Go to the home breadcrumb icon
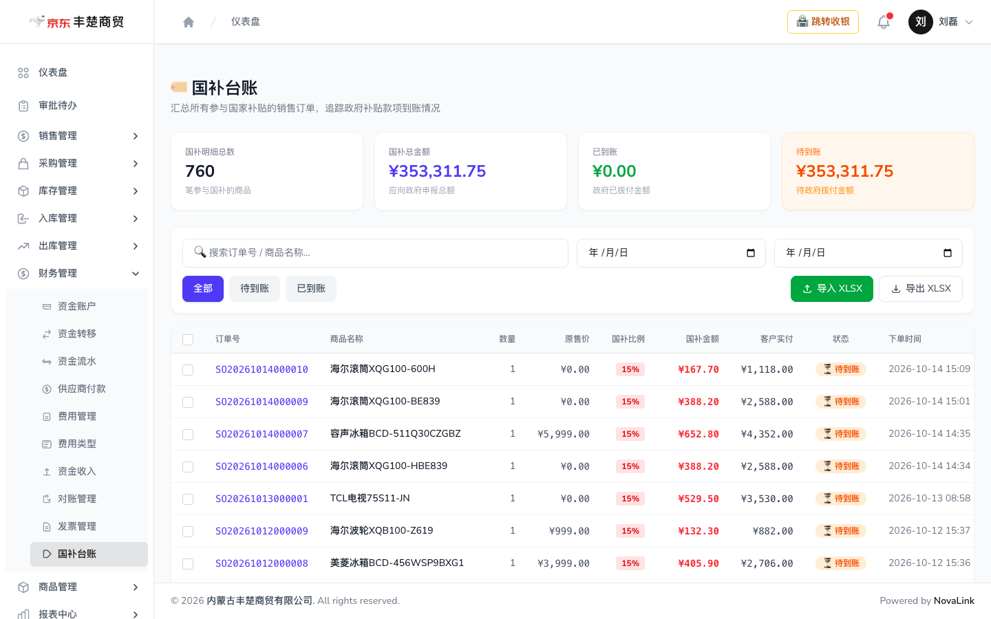This screenshot has width=991, height=619. [x=189, y=22]
